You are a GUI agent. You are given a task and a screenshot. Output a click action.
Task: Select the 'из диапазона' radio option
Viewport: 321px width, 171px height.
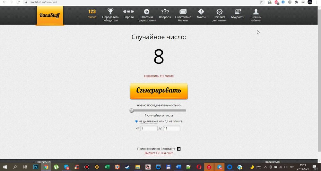[137, 121]
